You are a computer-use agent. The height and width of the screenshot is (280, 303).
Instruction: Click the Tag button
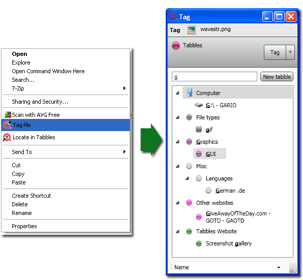(275, 52)
